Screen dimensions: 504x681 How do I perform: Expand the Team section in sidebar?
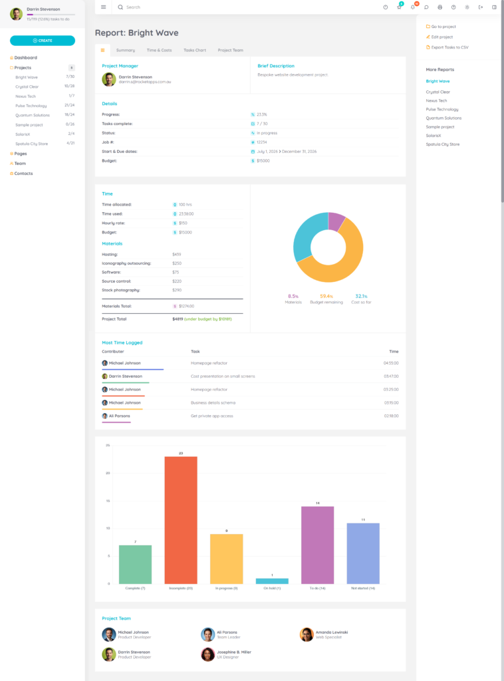click(x=20, y=164)
